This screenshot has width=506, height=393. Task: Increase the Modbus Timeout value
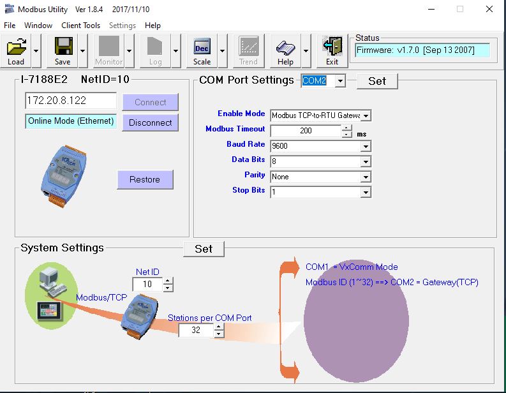(x=346, y=128)
